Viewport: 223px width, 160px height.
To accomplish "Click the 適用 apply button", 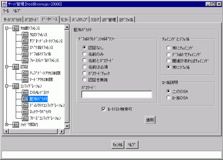I will (x=150, y=120).
